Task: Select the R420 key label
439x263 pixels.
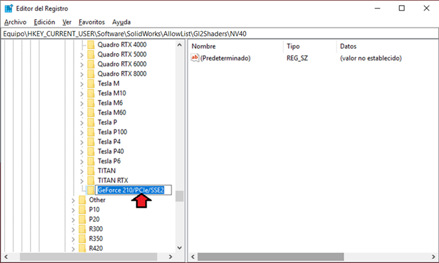Action: pyautogui.click(x=96, y=248)
